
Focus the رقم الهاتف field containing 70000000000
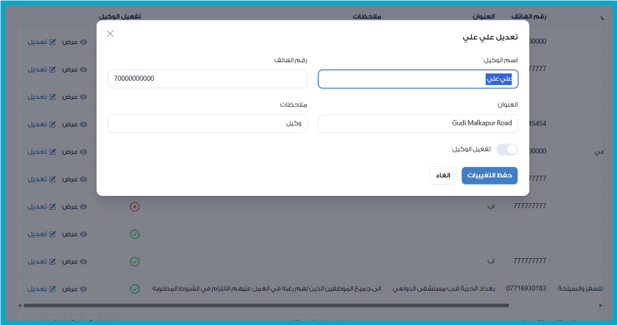[x=207, y=79]
